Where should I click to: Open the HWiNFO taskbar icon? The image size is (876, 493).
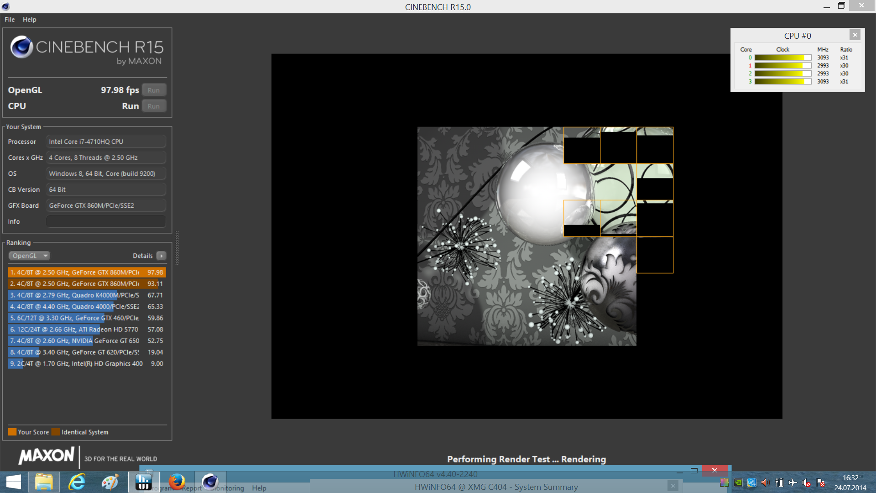point(143,482)
